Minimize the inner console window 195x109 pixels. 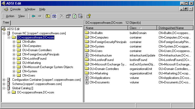pos(181,9)
